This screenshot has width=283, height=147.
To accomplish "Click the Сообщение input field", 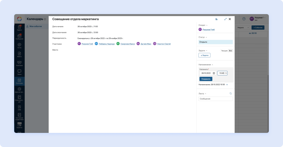I will coord(215,99).
